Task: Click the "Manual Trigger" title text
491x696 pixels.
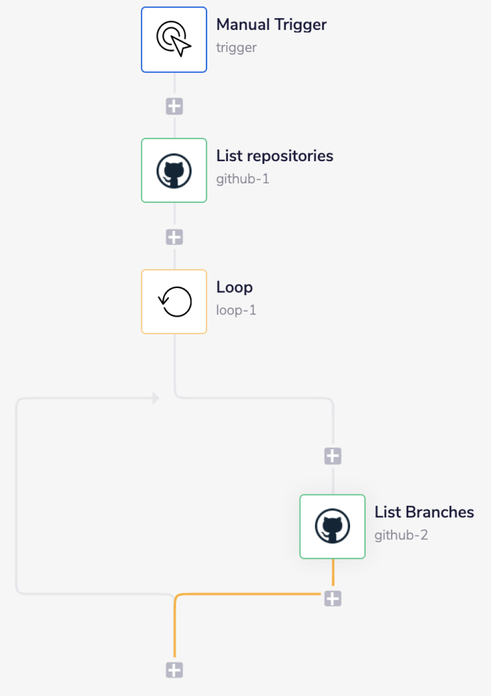Action: click(x=271, y=25)
